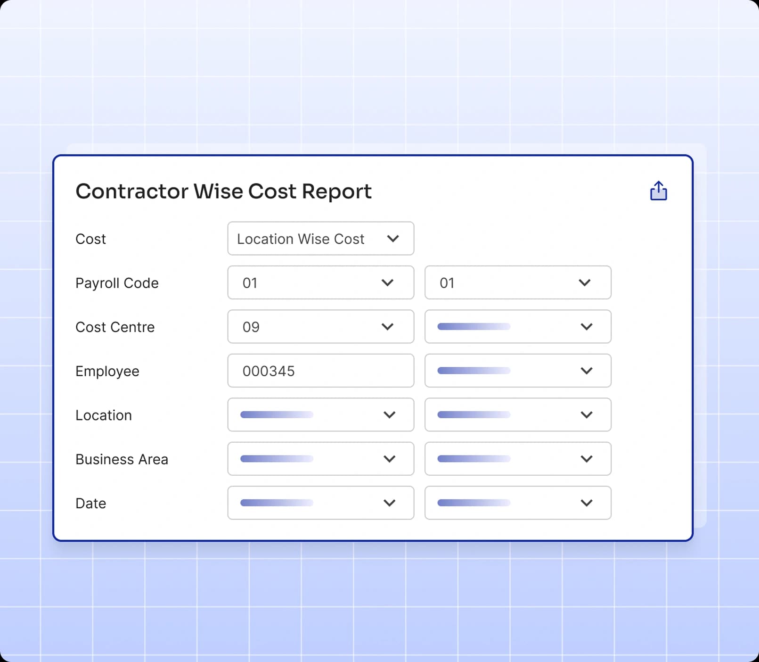Click the Date row label
The width and height of the screenshot is (759, 662).
[90, 503]
